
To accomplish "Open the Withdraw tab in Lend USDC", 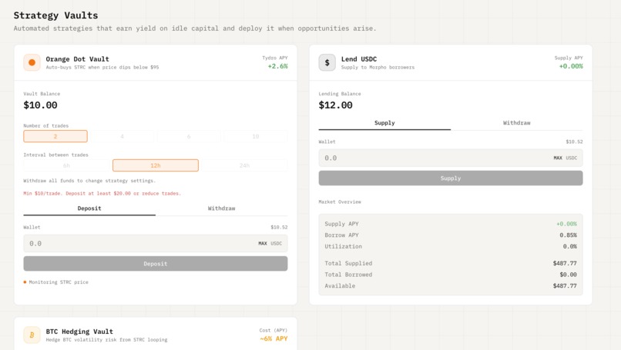I will click(516, 123).
